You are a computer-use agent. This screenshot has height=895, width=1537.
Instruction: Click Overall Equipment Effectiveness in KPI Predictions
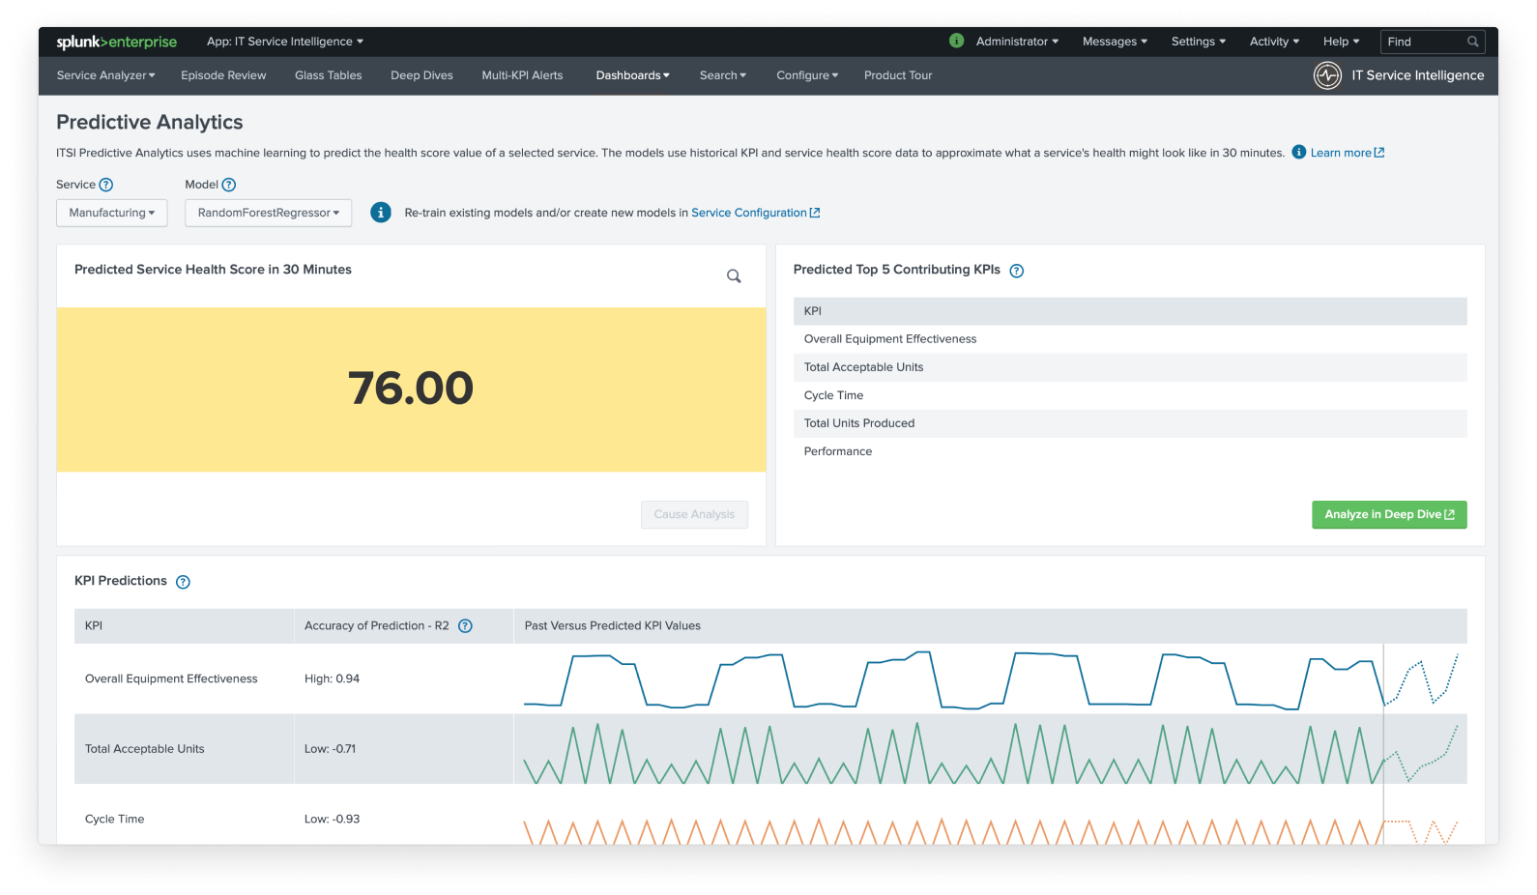[171, 678]
